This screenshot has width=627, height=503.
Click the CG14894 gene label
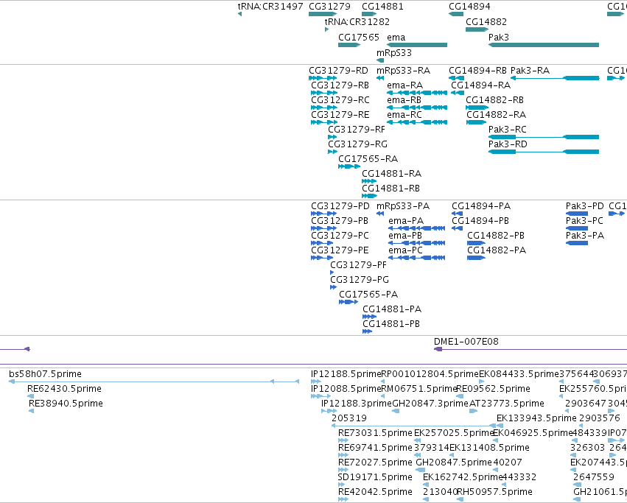[469, 7]
